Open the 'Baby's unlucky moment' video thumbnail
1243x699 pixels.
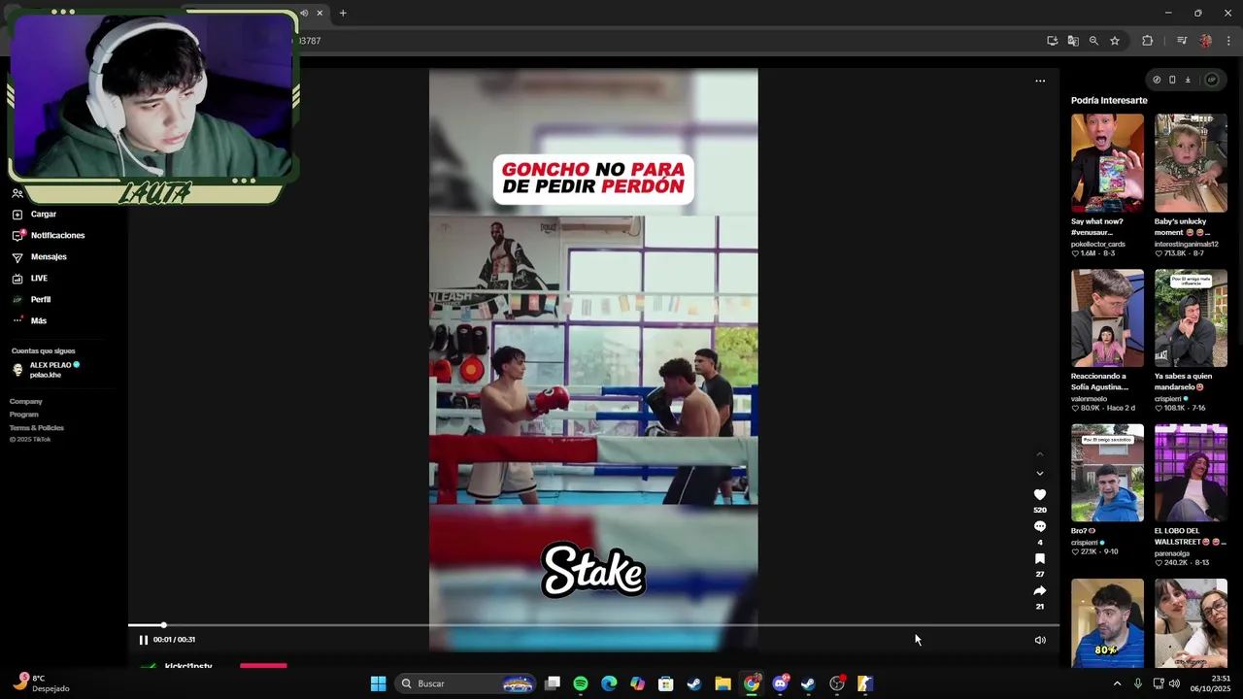pos(1191,163)
